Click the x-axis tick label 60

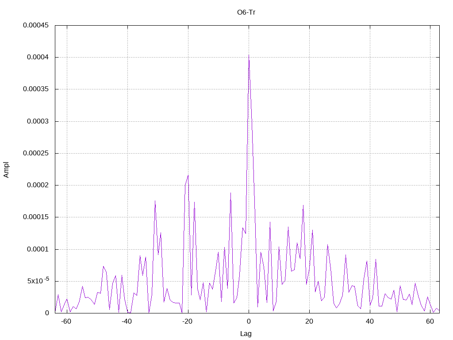tap(430, 321)
